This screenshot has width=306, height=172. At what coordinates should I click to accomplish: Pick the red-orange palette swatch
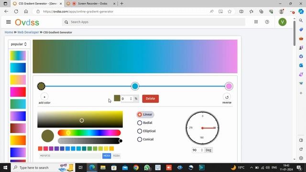tap(40, 149)
